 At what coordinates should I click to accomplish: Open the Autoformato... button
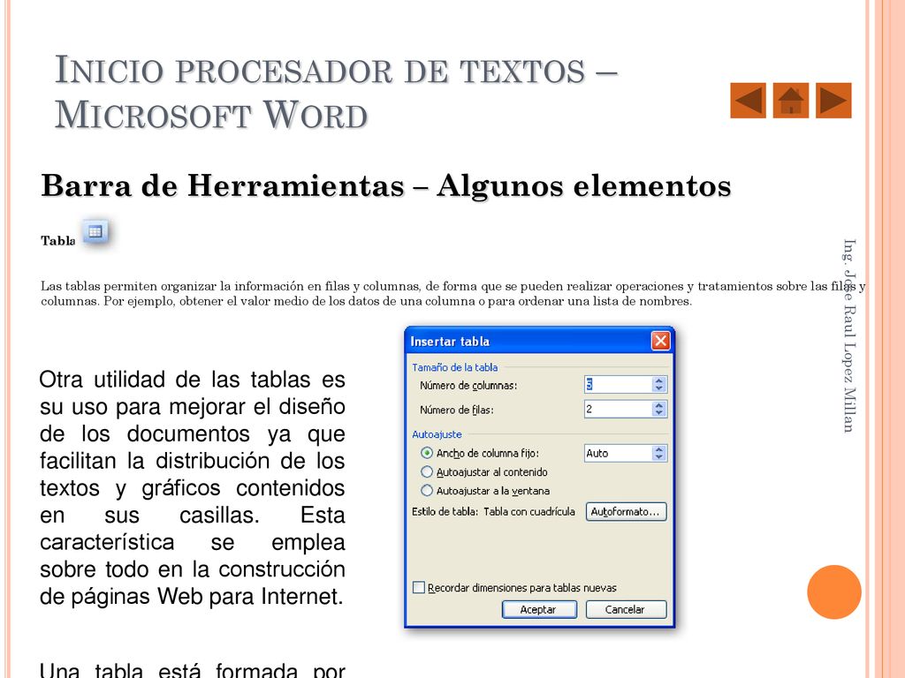[x=627, y=512]
